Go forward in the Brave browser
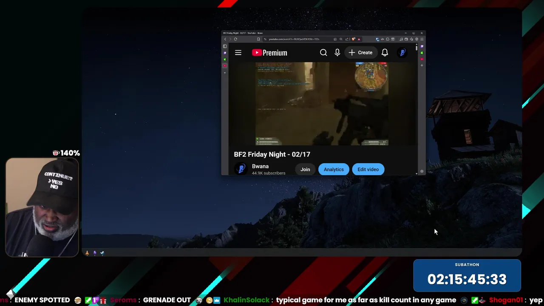Viewport: 544px width, 306px height. click(230, 39)
